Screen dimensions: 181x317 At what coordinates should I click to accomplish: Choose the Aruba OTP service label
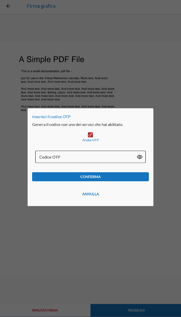point(90,140)
